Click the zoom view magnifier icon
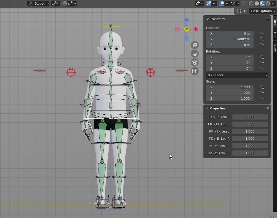 (195, 45)
